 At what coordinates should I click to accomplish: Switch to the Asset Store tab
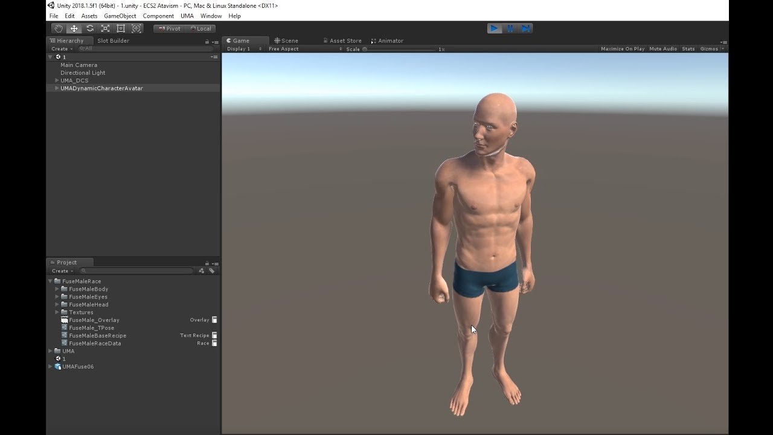coord(342,41)
